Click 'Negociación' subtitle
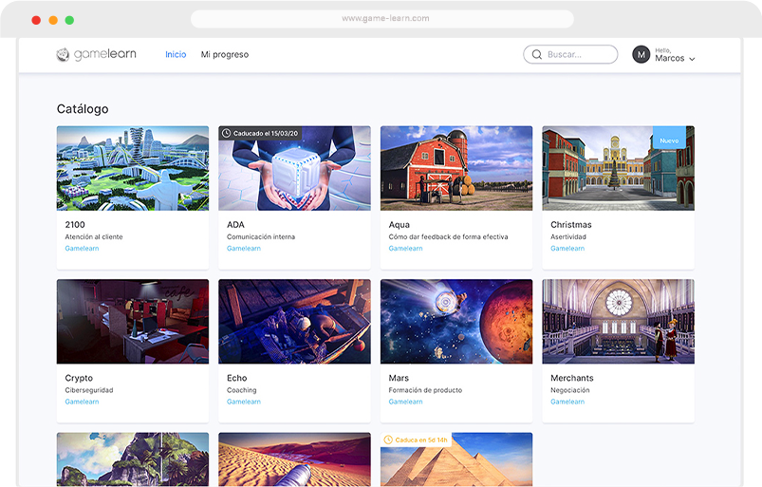762x487 pixels. coord(570,390)
